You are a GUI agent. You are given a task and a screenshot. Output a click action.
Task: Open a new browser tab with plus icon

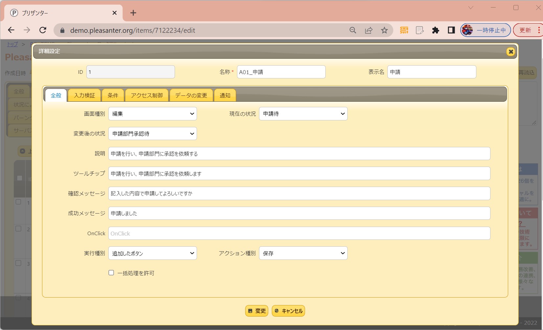point(133,13)
